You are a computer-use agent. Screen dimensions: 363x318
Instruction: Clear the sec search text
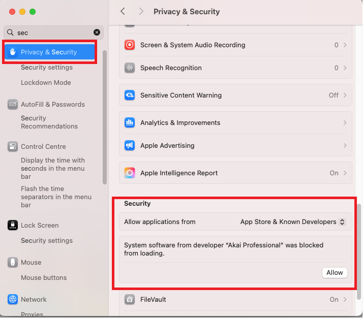click(x=97, y=33)
